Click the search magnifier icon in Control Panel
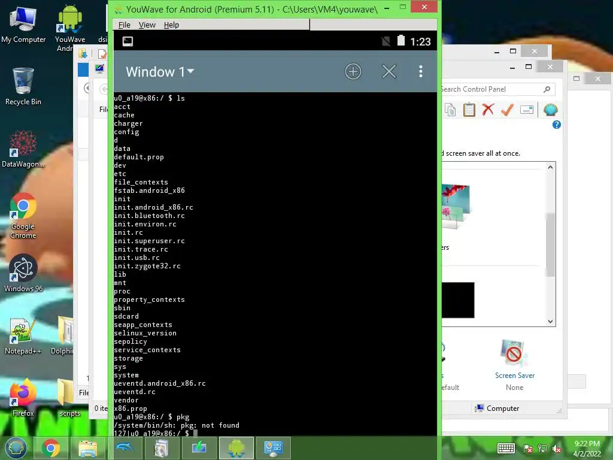The image size is (613, 460). [547, 90]
